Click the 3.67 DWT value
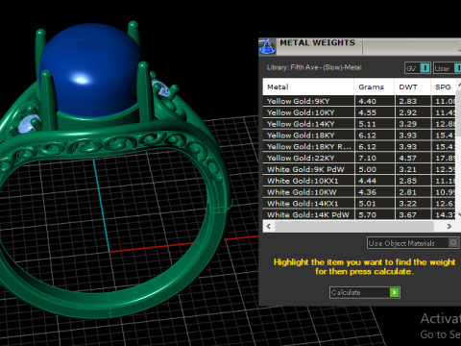This screenshot has width=461, height=346. [x=407, y=214]
